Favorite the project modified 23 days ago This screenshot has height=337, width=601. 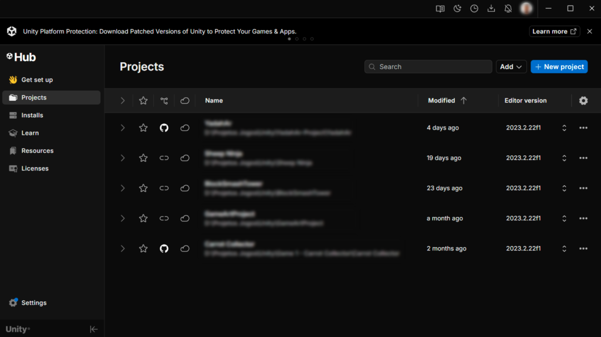143,188
